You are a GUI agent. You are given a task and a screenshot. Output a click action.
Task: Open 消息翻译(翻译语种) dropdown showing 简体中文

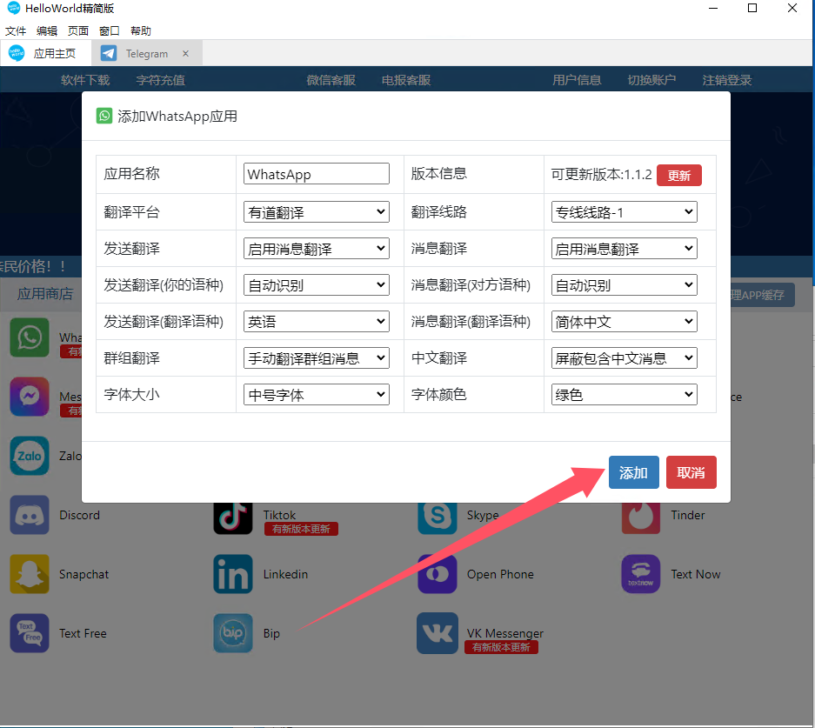click(624, 321)
